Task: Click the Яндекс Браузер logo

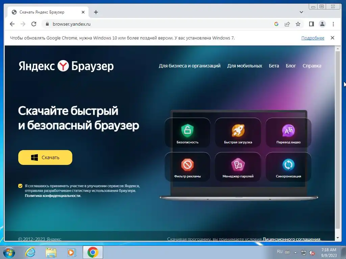Action: 66,66
